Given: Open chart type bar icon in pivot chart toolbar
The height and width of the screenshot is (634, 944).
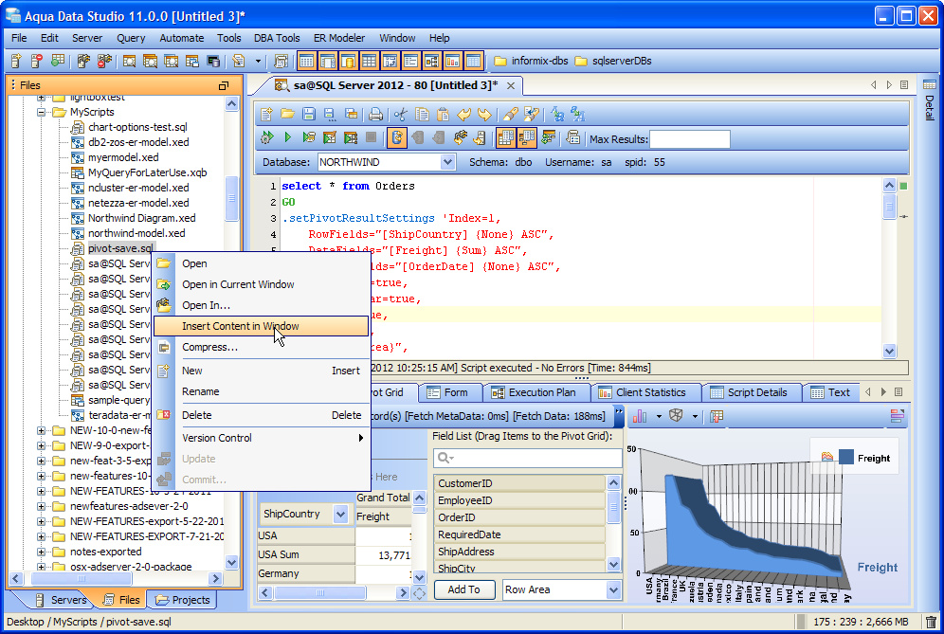Looking at the screenshot, I should (x=640, y=416).
